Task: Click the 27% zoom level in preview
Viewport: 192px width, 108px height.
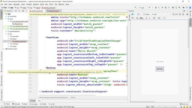Action: [x=176, y=14]
